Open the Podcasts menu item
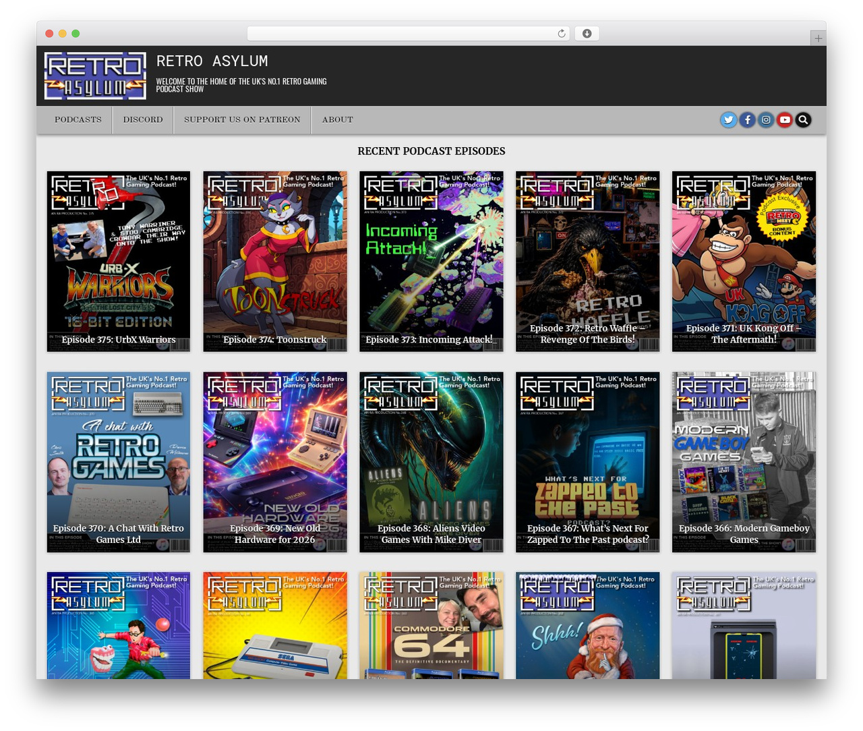 coord(78,119)
